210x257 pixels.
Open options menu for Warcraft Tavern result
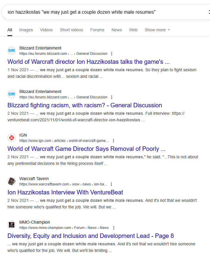click(x=111, y=184)
